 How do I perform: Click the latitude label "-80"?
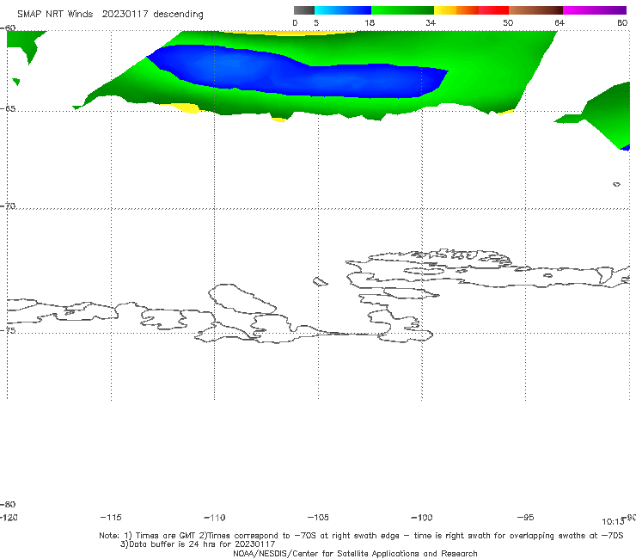(8, 504)
